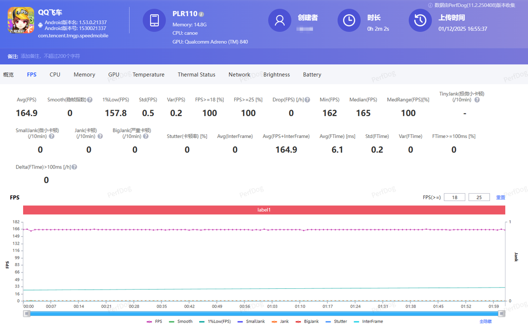Image resolution: width=528 pixels, height=325 pixels.
Task: Switch to the GPU tab
Action: pyautogui.click(x=114, y=75)
